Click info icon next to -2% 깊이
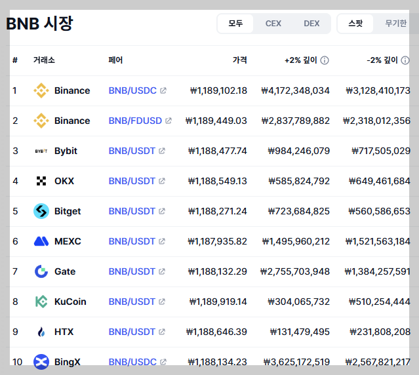419x375 pixels. pyautogui.click(x=405, y=60)
